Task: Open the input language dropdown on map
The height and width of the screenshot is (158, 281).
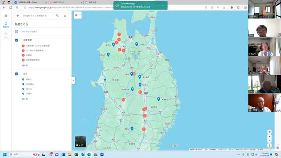Action: tap(78, 15)
